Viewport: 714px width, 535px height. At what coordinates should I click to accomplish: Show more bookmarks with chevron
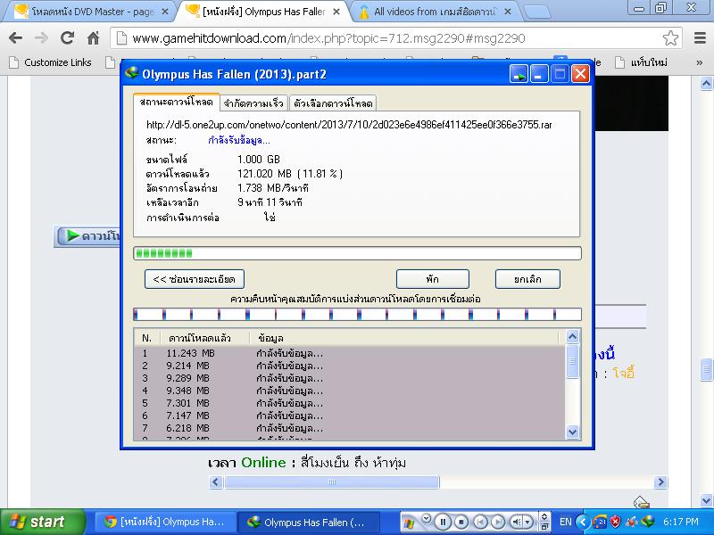pyautogui.click(x=700, y=62)
